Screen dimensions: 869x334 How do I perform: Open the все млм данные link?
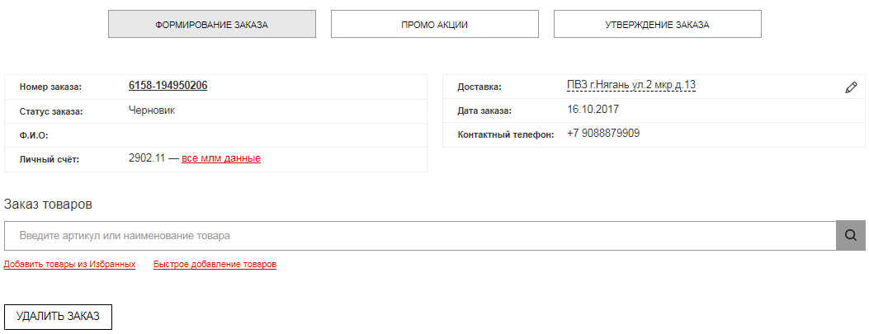[221, 158]
